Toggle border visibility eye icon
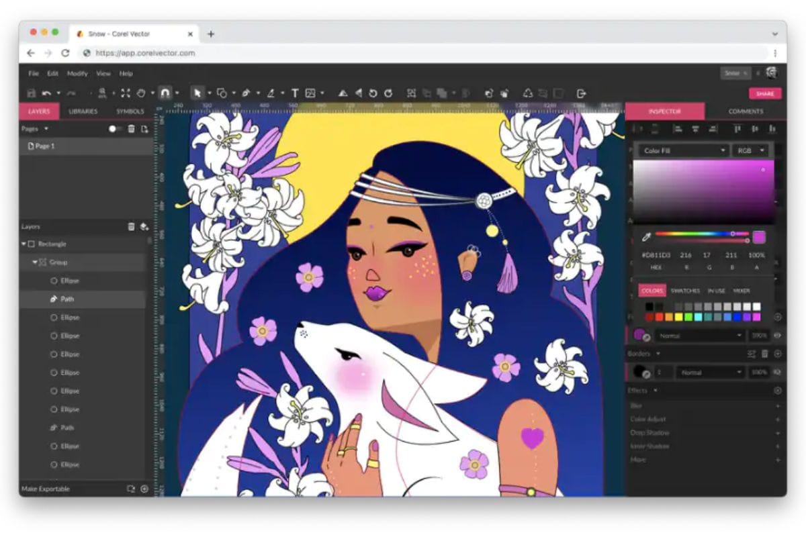 point(778,372)
